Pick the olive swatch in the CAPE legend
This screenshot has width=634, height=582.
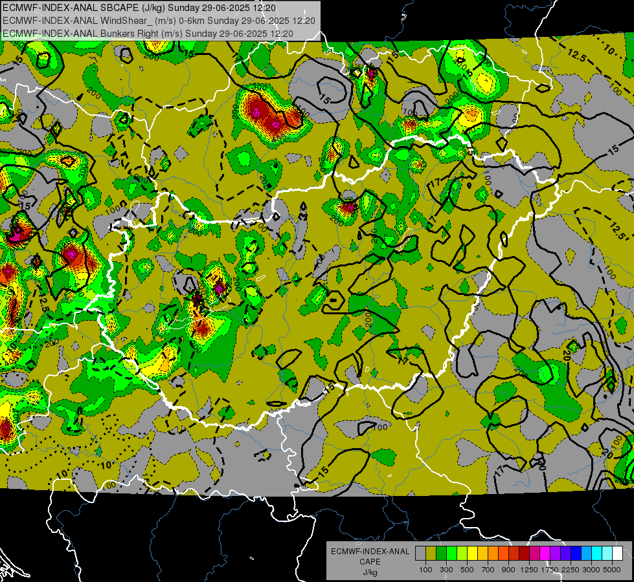(431, 554)
